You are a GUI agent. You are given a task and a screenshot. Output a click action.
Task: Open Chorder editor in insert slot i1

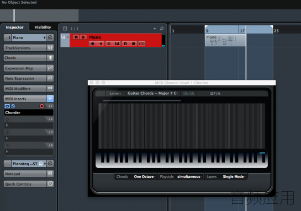(13, 106)
